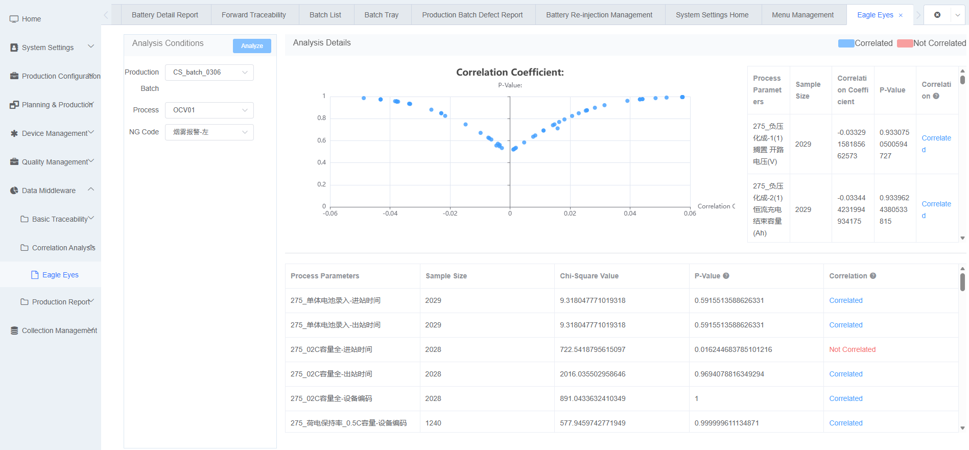This screenshot has height=450, width=969.
Task: Switch to Production Batch Defect Report tab
Action: tap(472, 15)
